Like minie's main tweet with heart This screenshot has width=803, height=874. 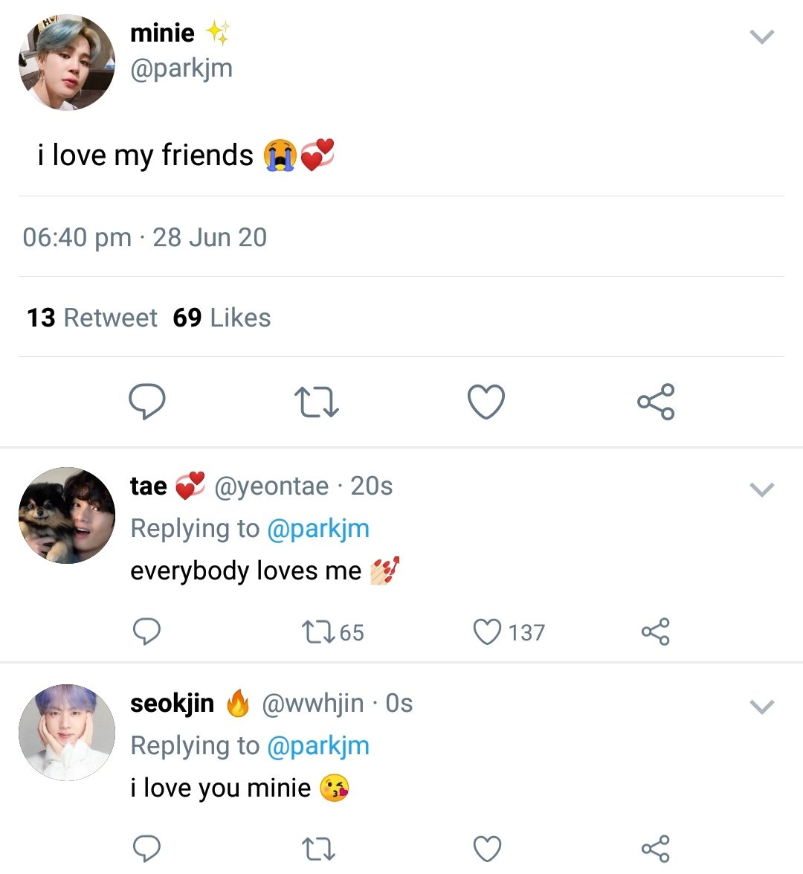pyautogui.click(x=486, y=402)
